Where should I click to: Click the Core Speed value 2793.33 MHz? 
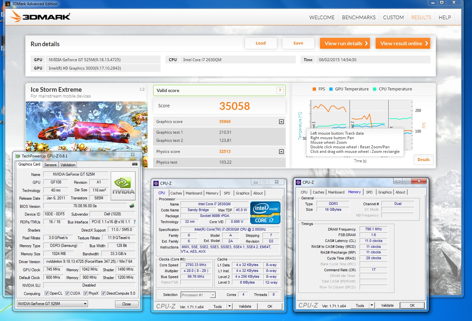coord(196,265)
